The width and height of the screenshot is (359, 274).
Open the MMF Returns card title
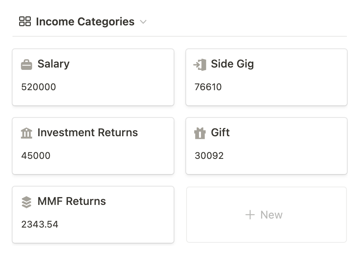pyautogui.click(x=71, y=201)
